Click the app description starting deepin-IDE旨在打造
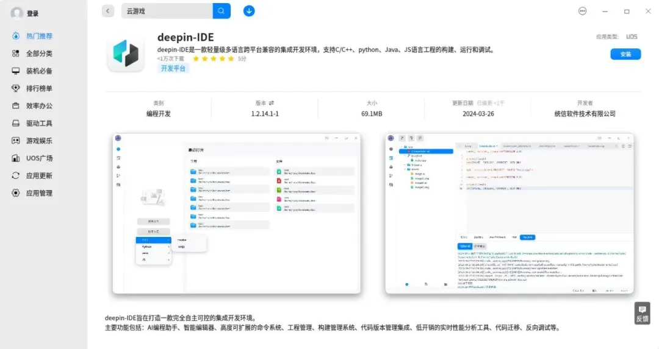The width and height of the screenshot is (659, 349). 182,318
